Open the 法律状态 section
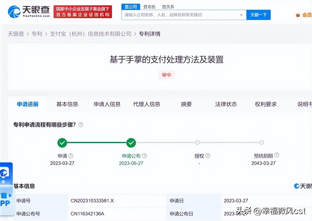Screen dimensions: 312x221 point(226,104)
